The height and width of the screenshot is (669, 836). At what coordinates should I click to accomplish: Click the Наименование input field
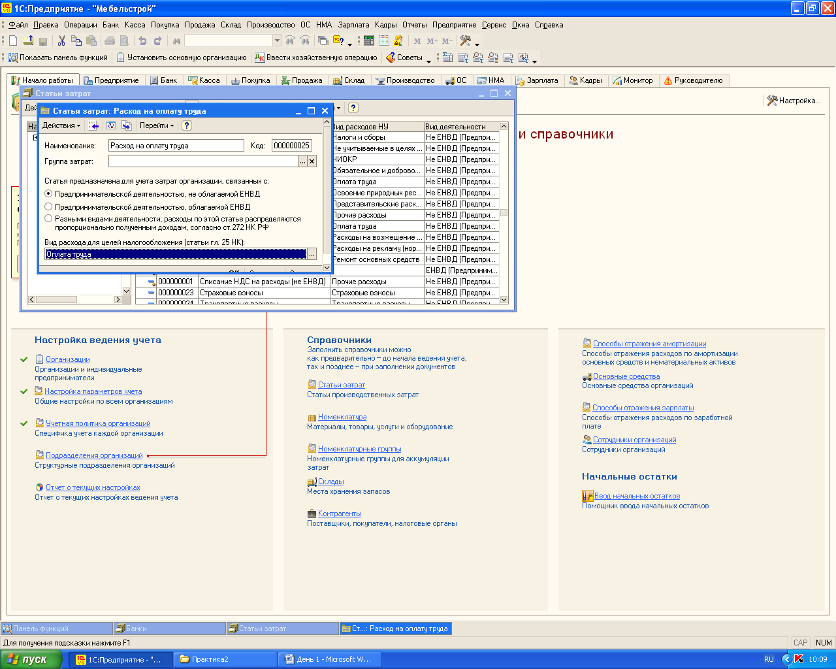coord(176,146)
